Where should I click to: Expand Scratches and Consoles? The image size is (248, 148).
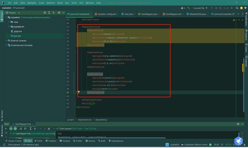tap(6, 45)
